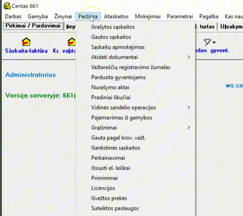Expand the Atidėti dokumentai submenu arrow
This screenshot has height=216, width=243.
[188, 57]
